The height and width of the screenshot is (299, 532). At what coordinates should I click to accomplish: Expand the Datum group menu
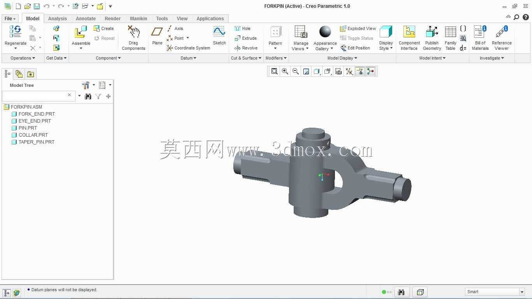[188, 58]
